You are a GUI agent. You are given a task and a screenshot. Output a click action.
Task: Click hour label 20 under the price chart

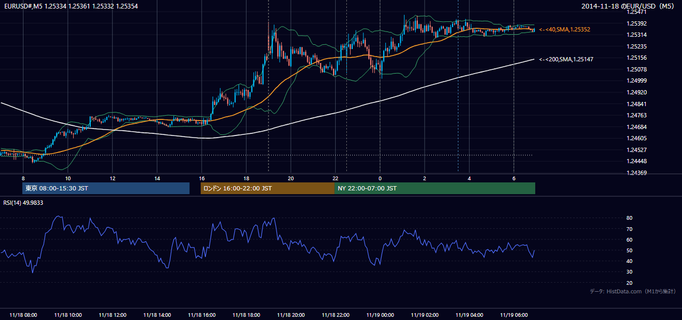(x=291, y=178)
